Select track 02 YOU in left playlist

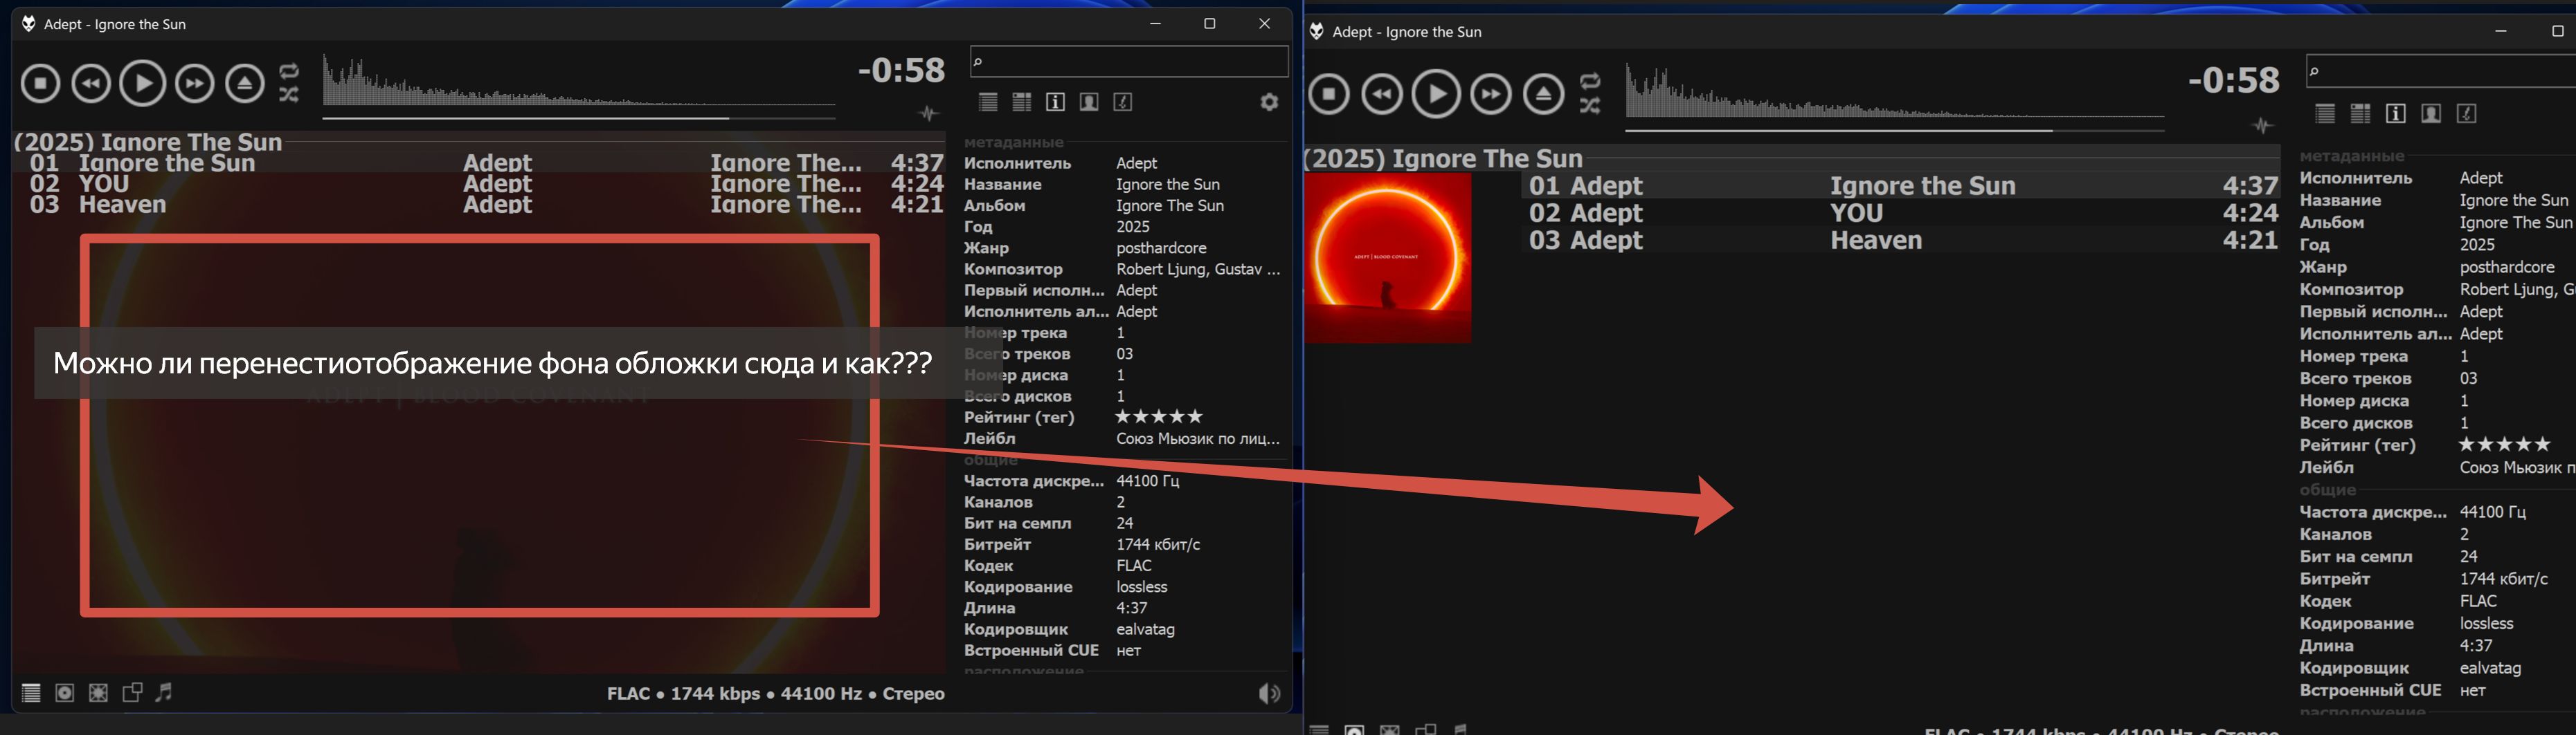point(104,184)
